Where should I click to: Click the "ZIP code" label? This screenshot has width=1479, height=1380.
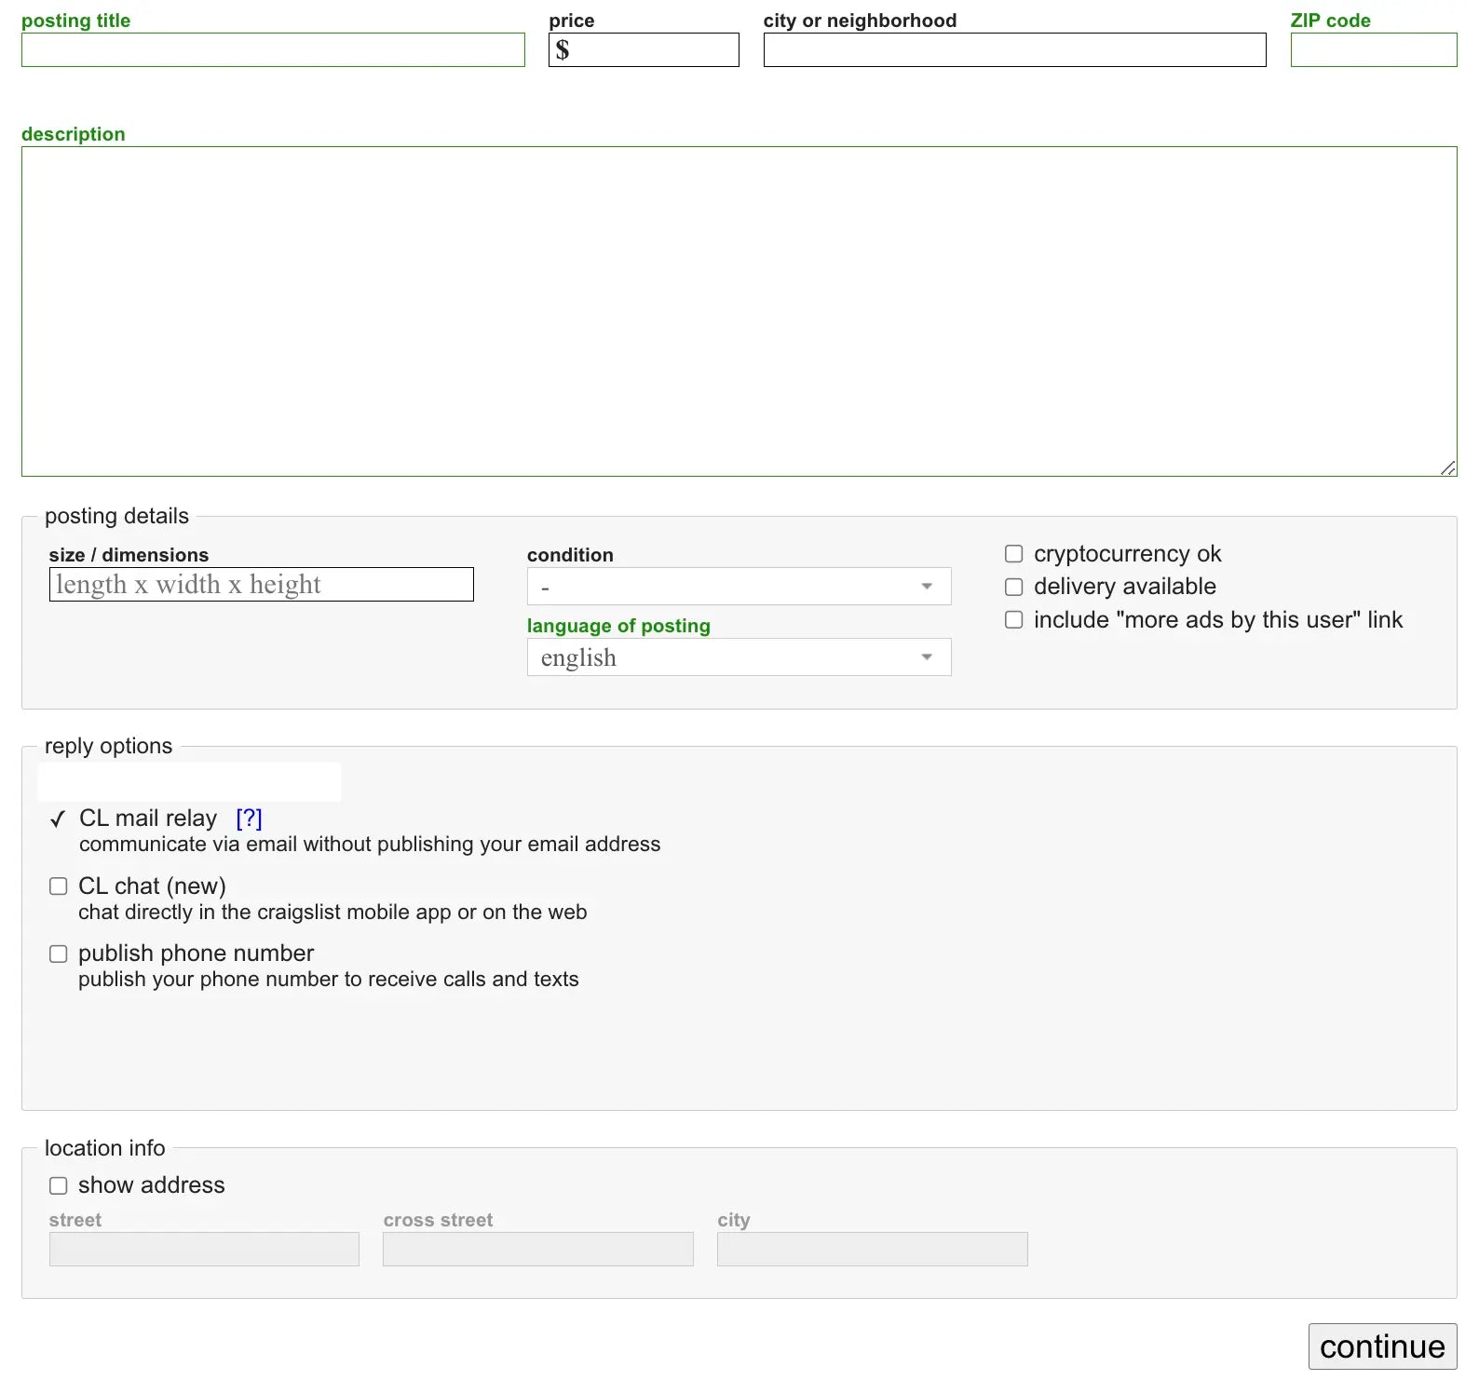[1330, 20]
